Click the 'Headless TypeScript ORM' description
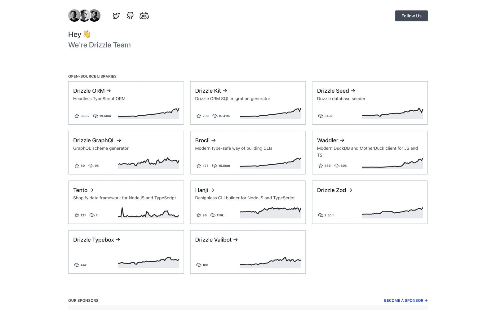 [x=99, y=99]
